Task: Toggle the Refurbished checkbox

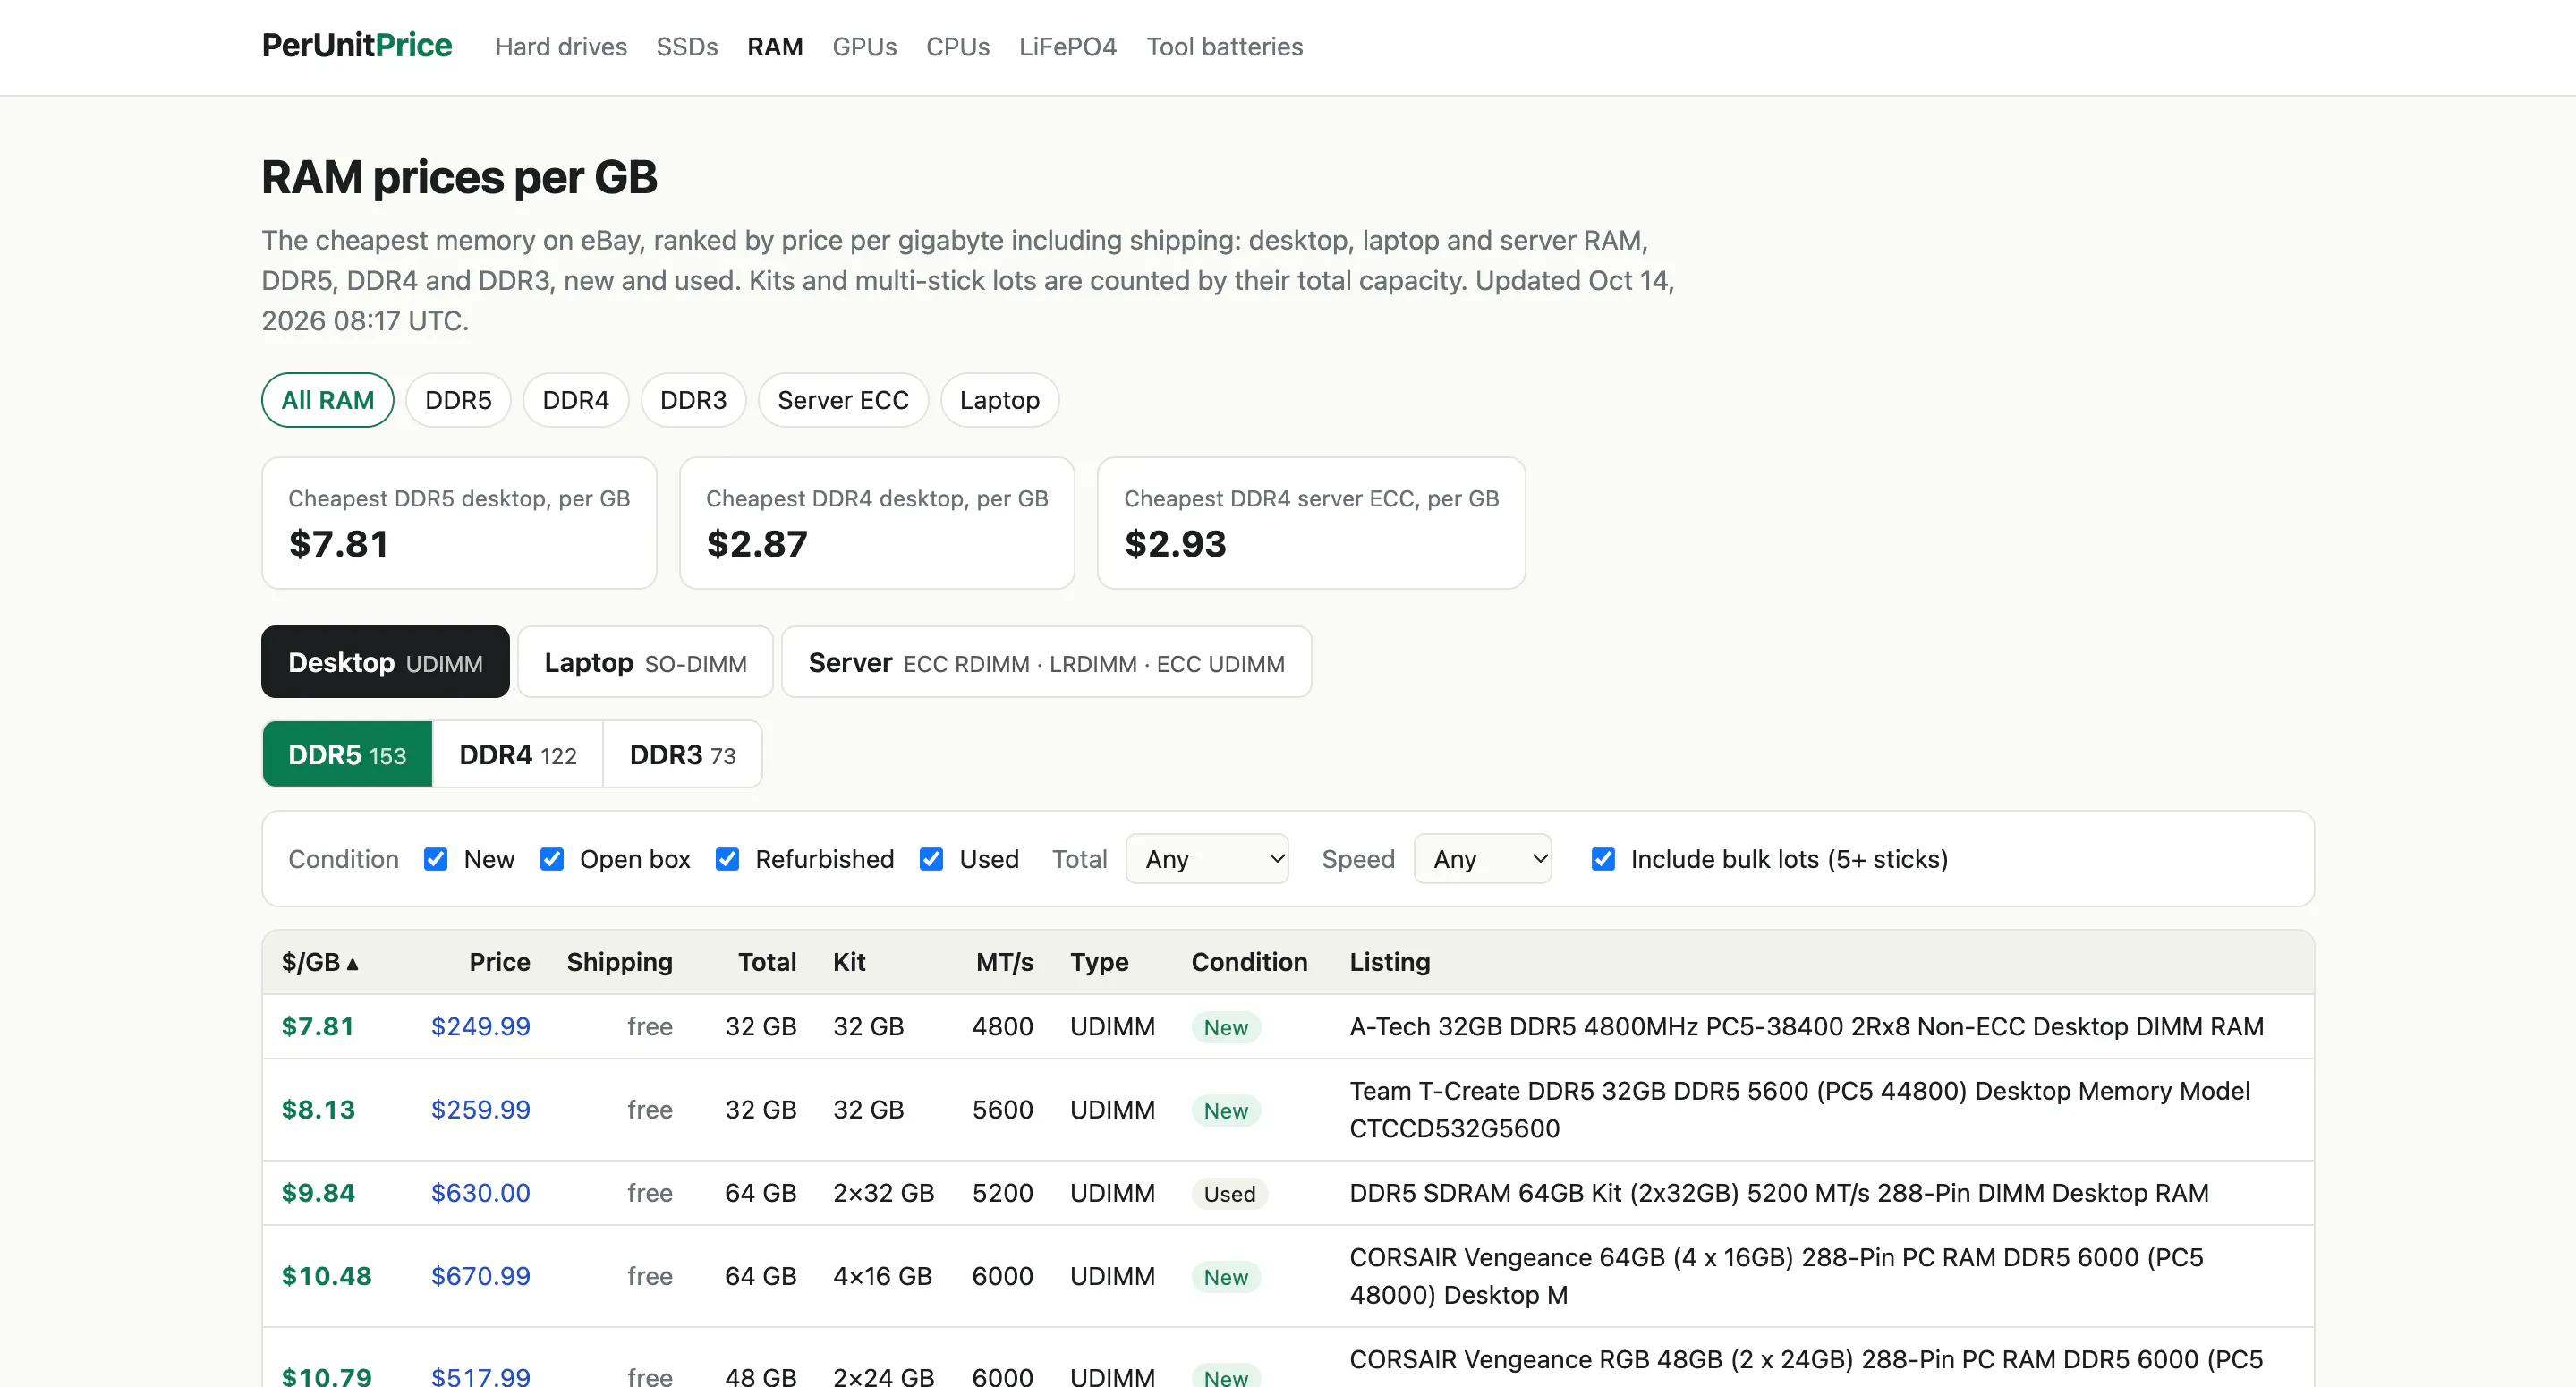Action: click(728, 859)
